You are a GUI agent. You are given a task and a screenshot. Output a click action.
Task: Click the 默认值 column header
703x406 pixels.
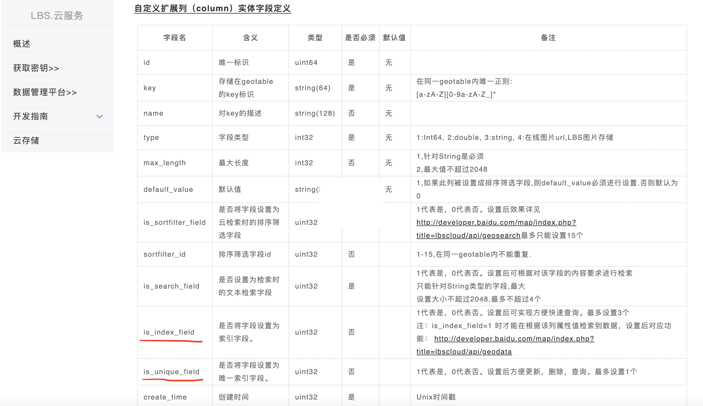point(395,38)
